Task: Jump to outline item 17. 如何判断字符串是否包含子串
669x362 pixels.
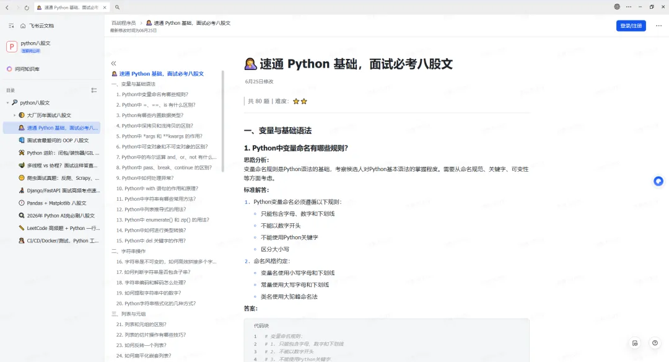Action: (154, 272)
